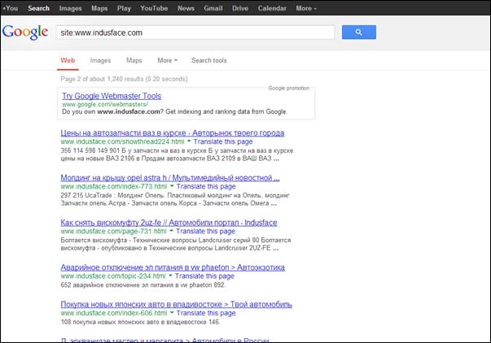Expand arrow next to index-773.html URL
Viewport: 491px width, 343px height.
pyautogui.click(x=173, y=187)
